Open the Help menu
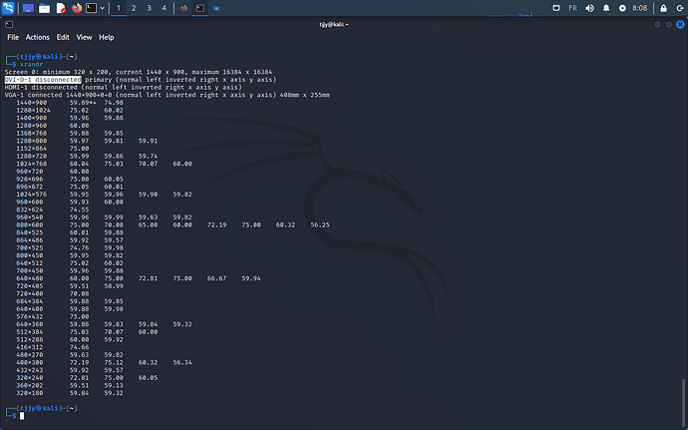688x430 pixels. (x=106, y=37)
